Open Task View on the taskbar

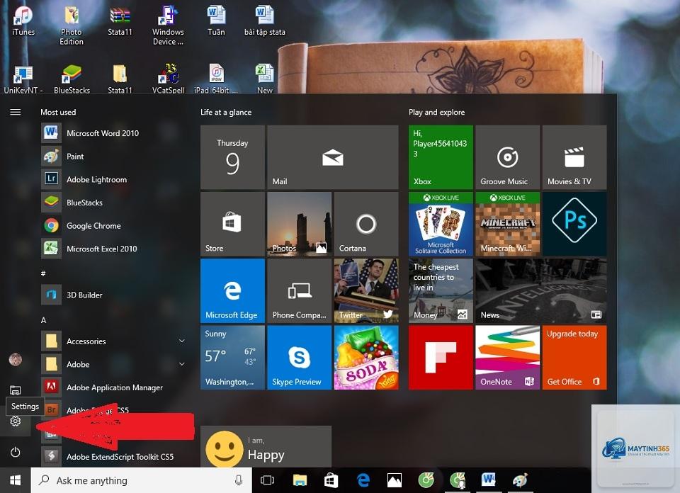[x=267, y=480]
